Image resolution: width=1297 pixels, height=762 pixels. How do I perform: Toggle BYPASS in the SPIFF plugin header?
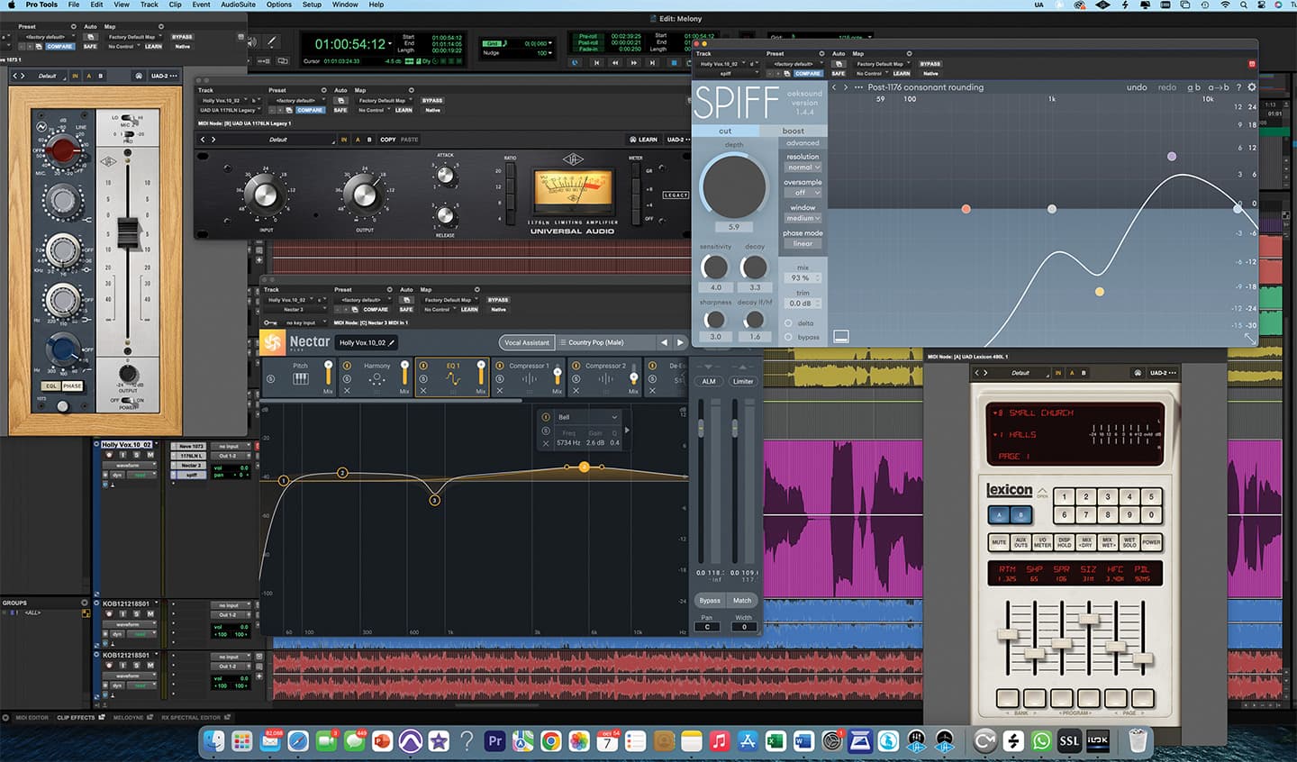point(930,64)
